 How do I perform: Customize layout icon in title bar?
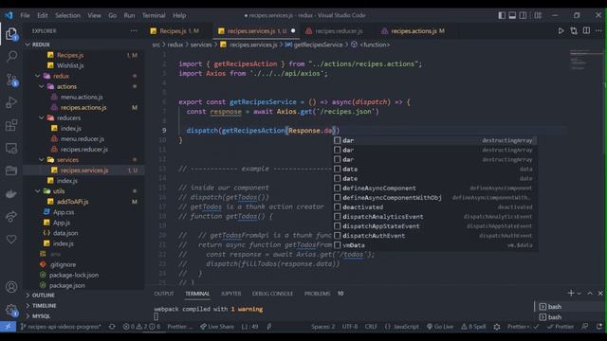pos(538,15)
